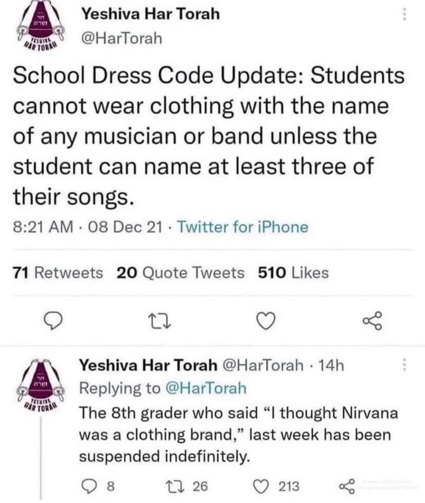View the 71 Retweets list
Screen dimensions: 425x503
(x=58, y=273)
